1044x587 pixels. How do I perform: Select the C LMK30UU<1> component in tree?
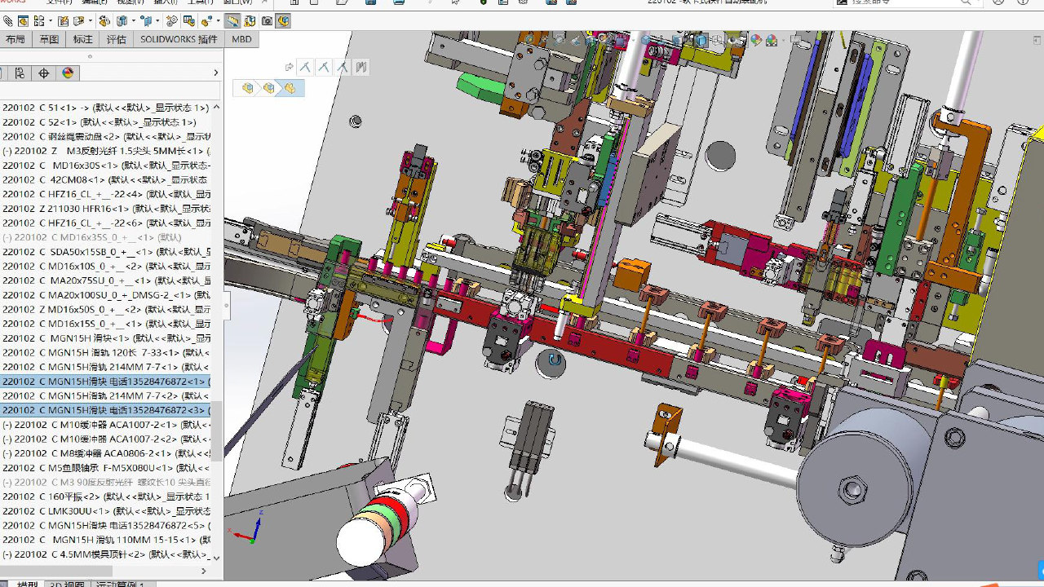106,510
